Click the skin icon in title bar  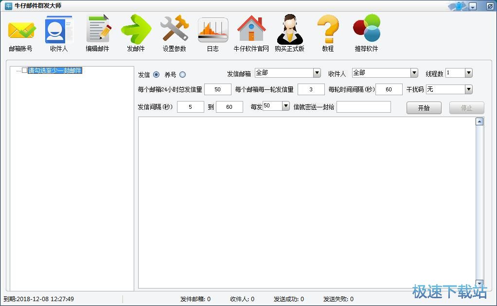point(458,6)
